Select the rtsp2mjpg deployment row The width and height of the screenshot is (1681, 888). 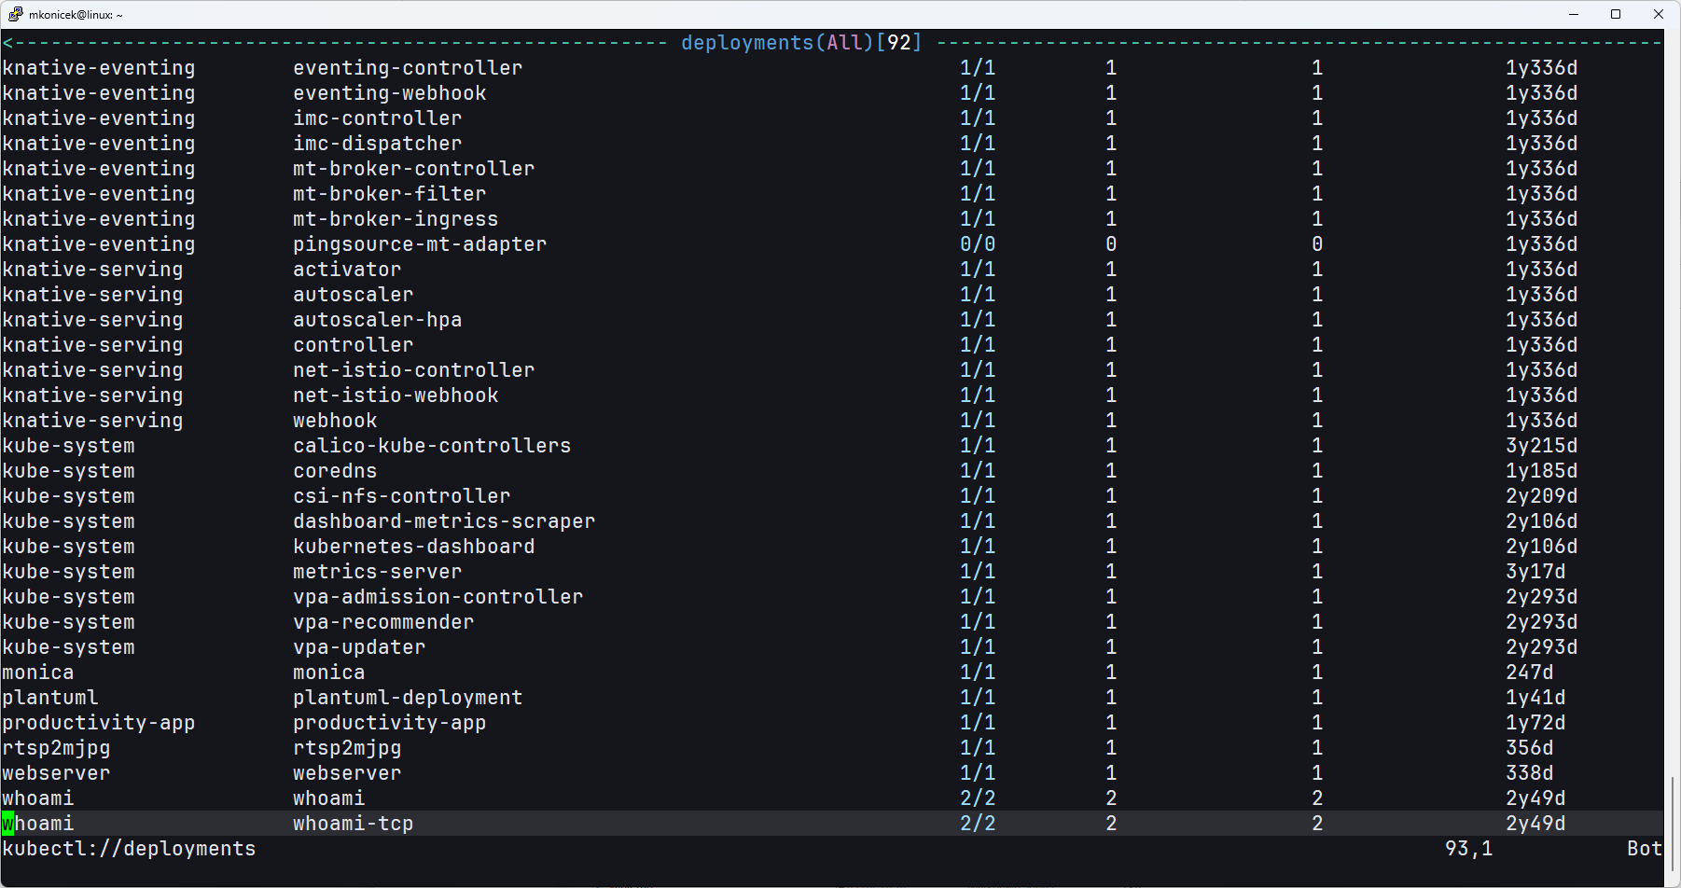pos(346,747)
